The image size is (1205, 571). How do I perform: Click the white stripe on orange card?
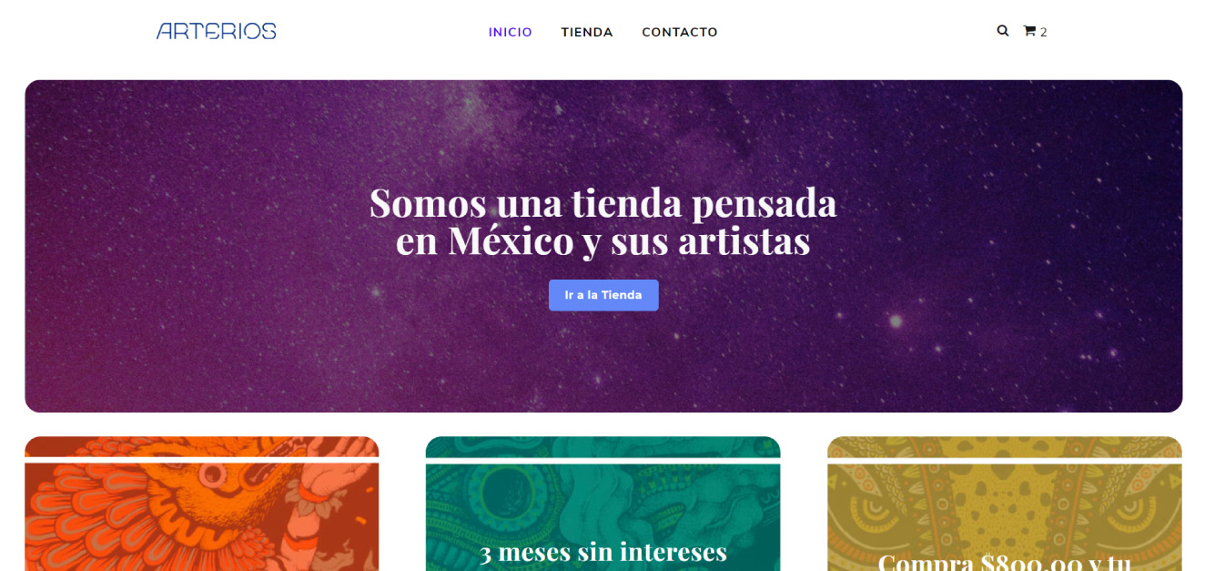(x=202, y=460)
